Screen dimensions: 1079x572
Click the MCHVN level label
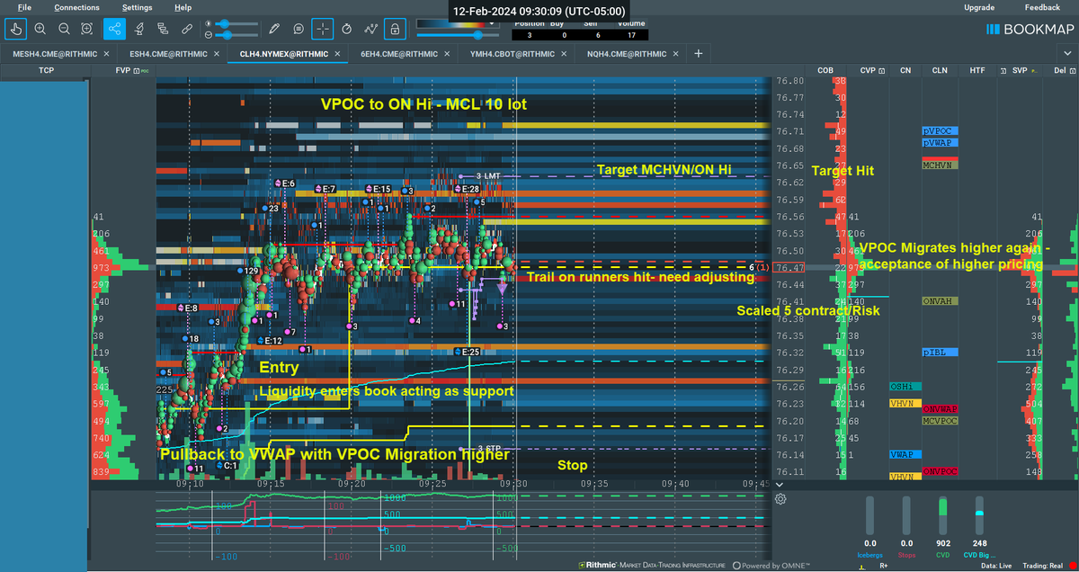tap(940, 165)
